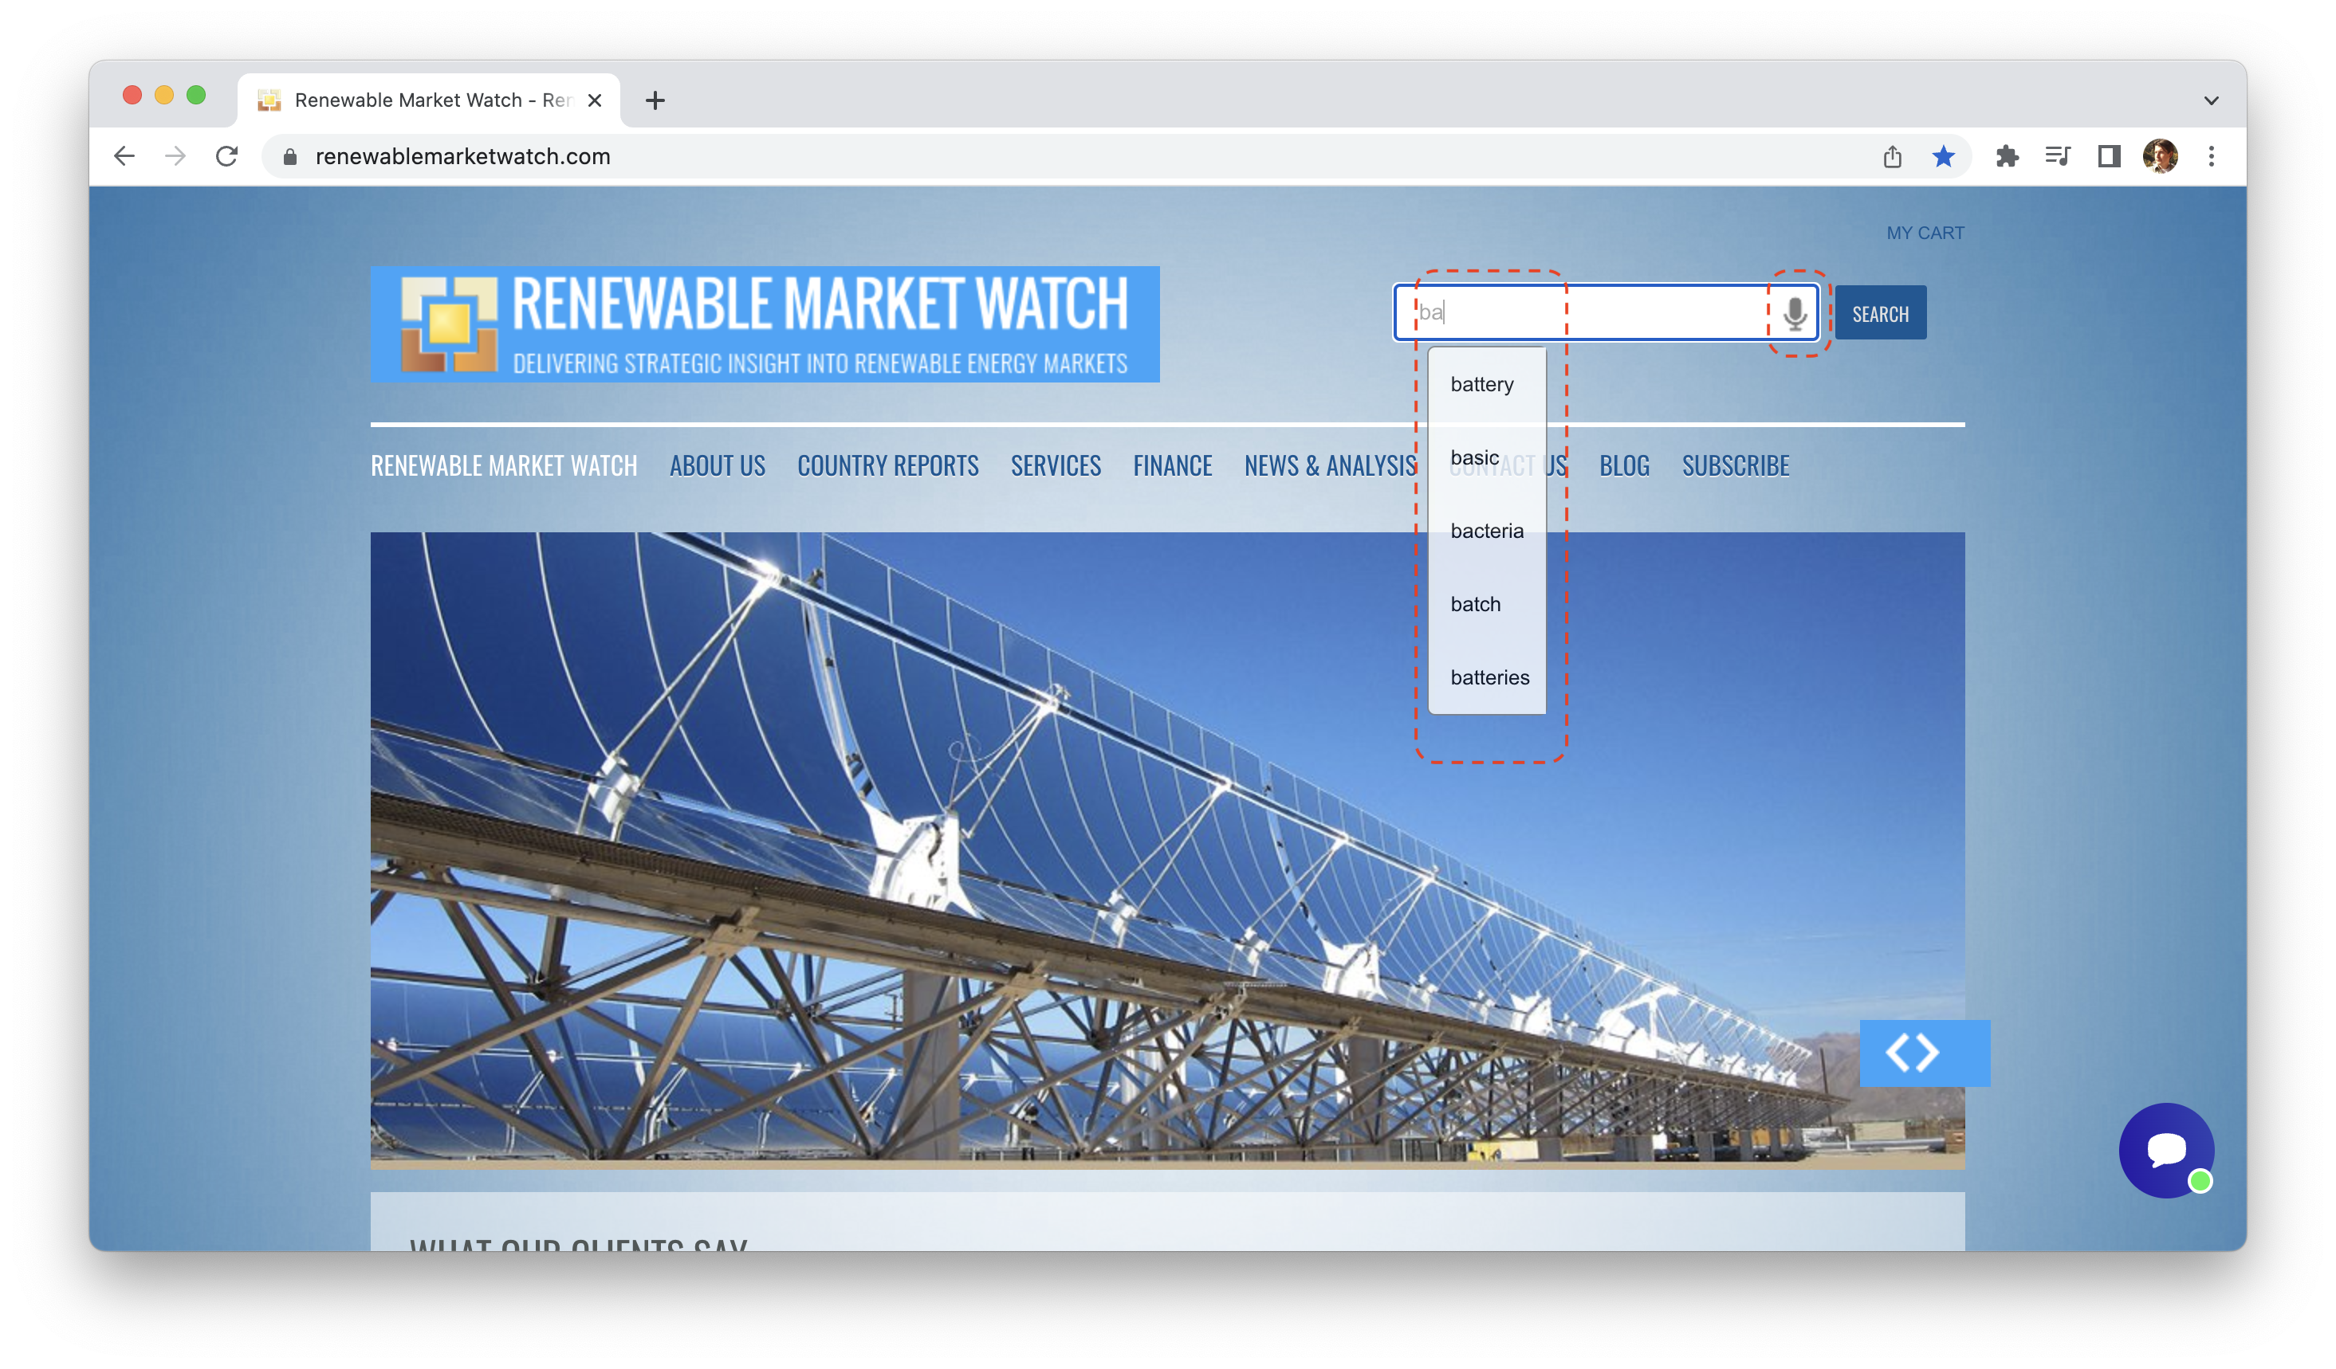
Task: Close the Renewable Market Watch tab
Action: pyautogui.click(x=595, y=100)
